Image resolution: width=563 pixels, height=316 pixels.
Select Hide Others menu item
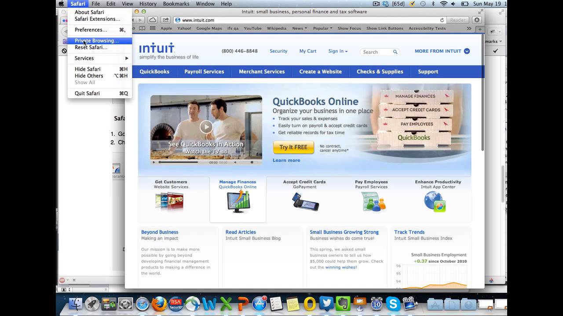[x=99, y=75]
